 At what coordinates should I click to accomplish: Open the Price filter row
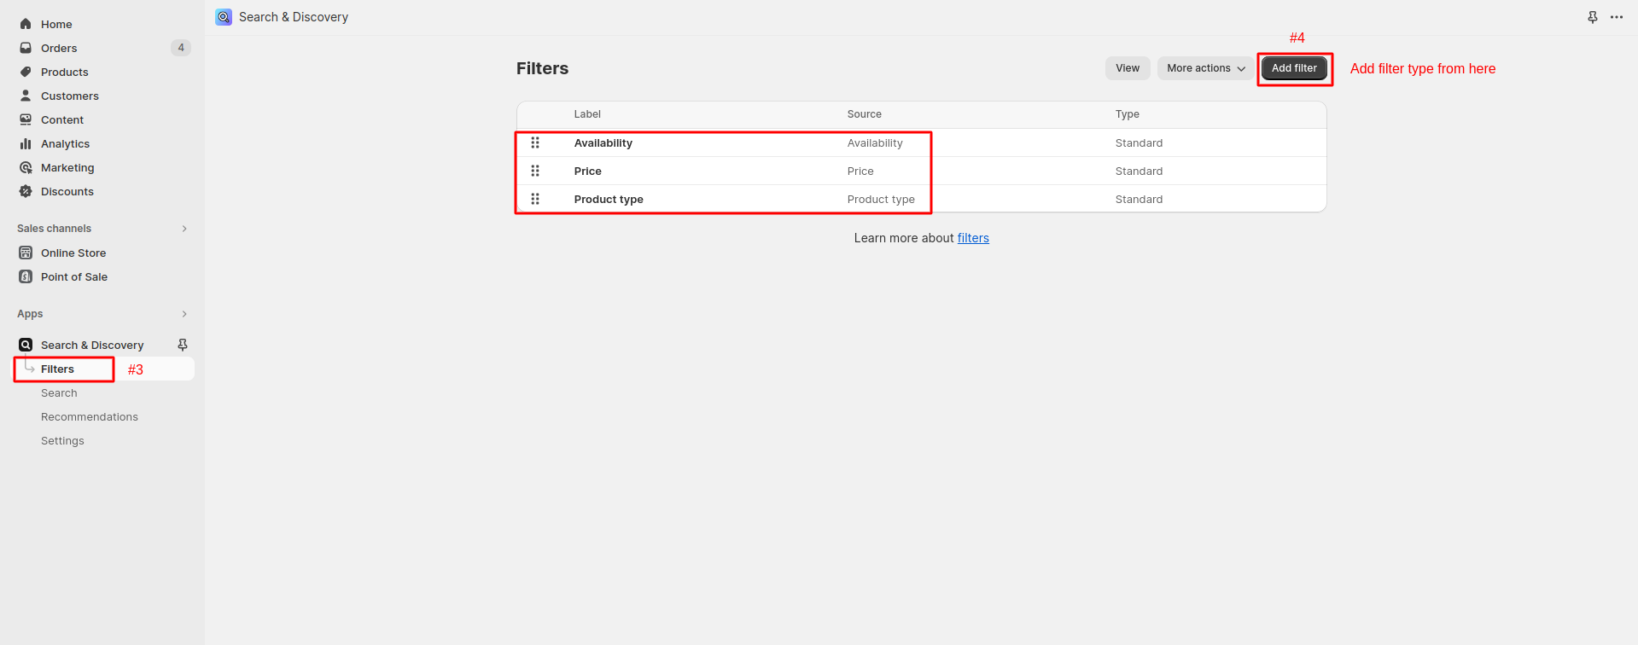point(588,171)
